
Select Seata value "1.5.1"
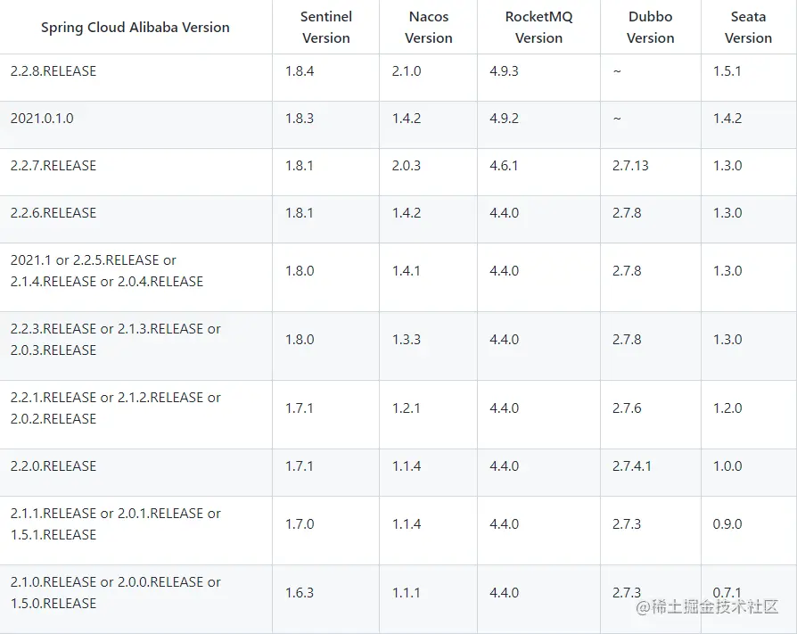727,71
